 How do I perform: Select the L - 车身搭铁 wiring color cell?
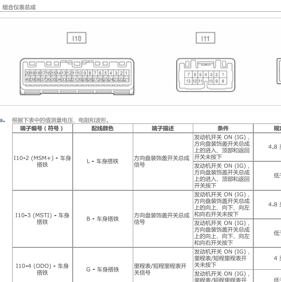tap(103, 161)
